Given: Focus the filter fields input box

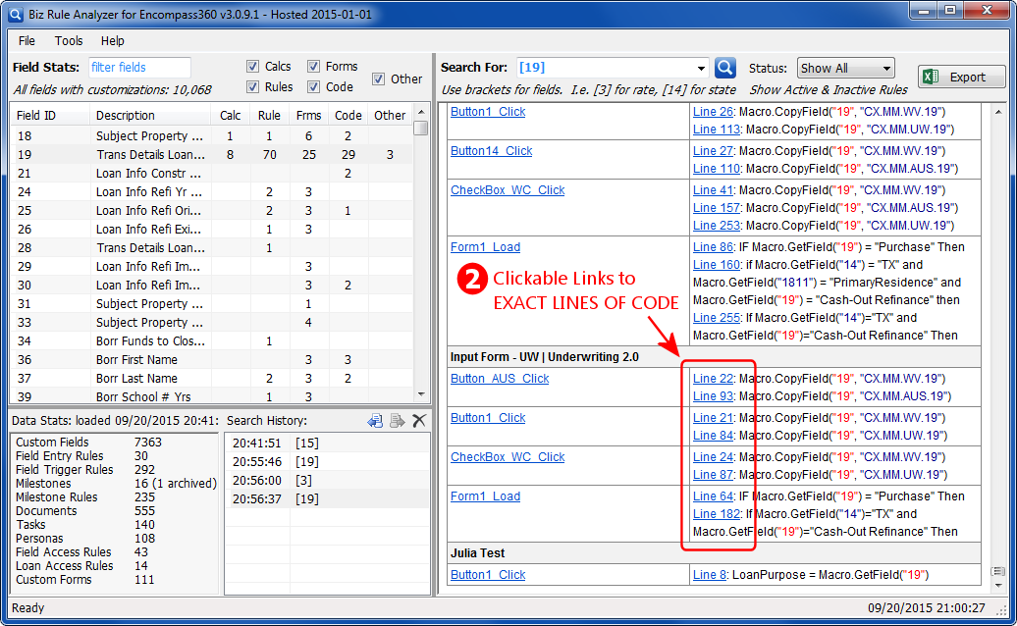Looking at the screenshot, I should click(x=139, y=68).
